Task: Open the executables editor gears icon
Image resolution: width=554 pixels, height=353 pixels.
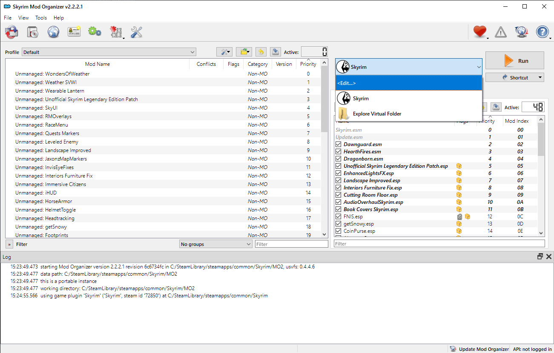Action: [x=95, y=32]
